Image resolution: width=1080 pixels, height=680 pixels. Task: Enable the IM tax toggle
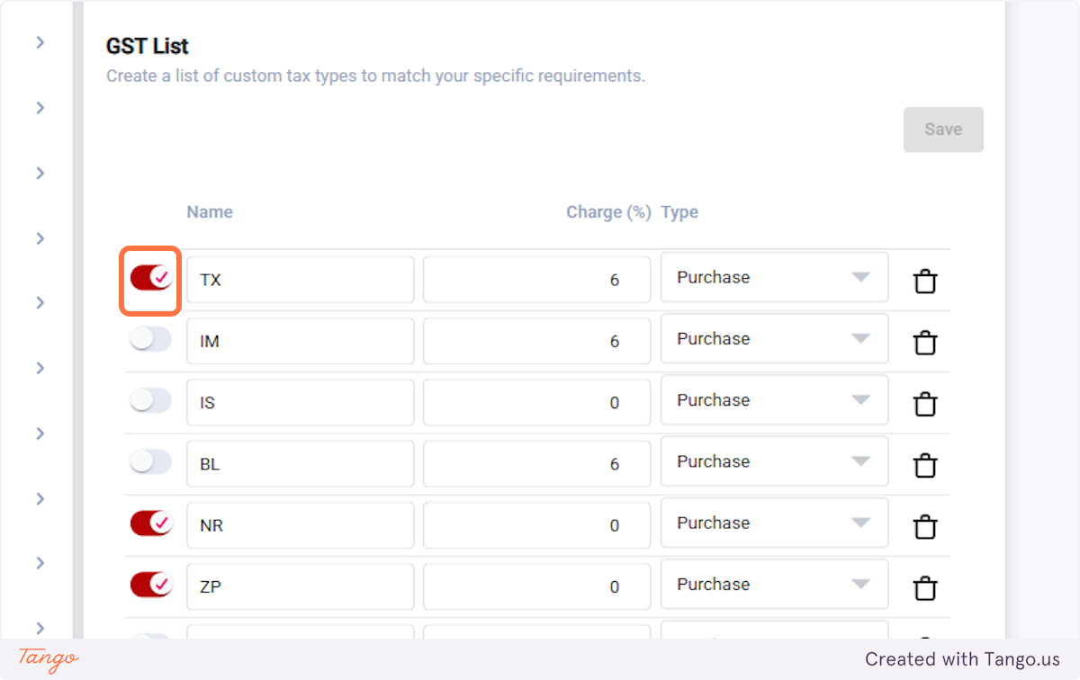[x=150, y=339]
